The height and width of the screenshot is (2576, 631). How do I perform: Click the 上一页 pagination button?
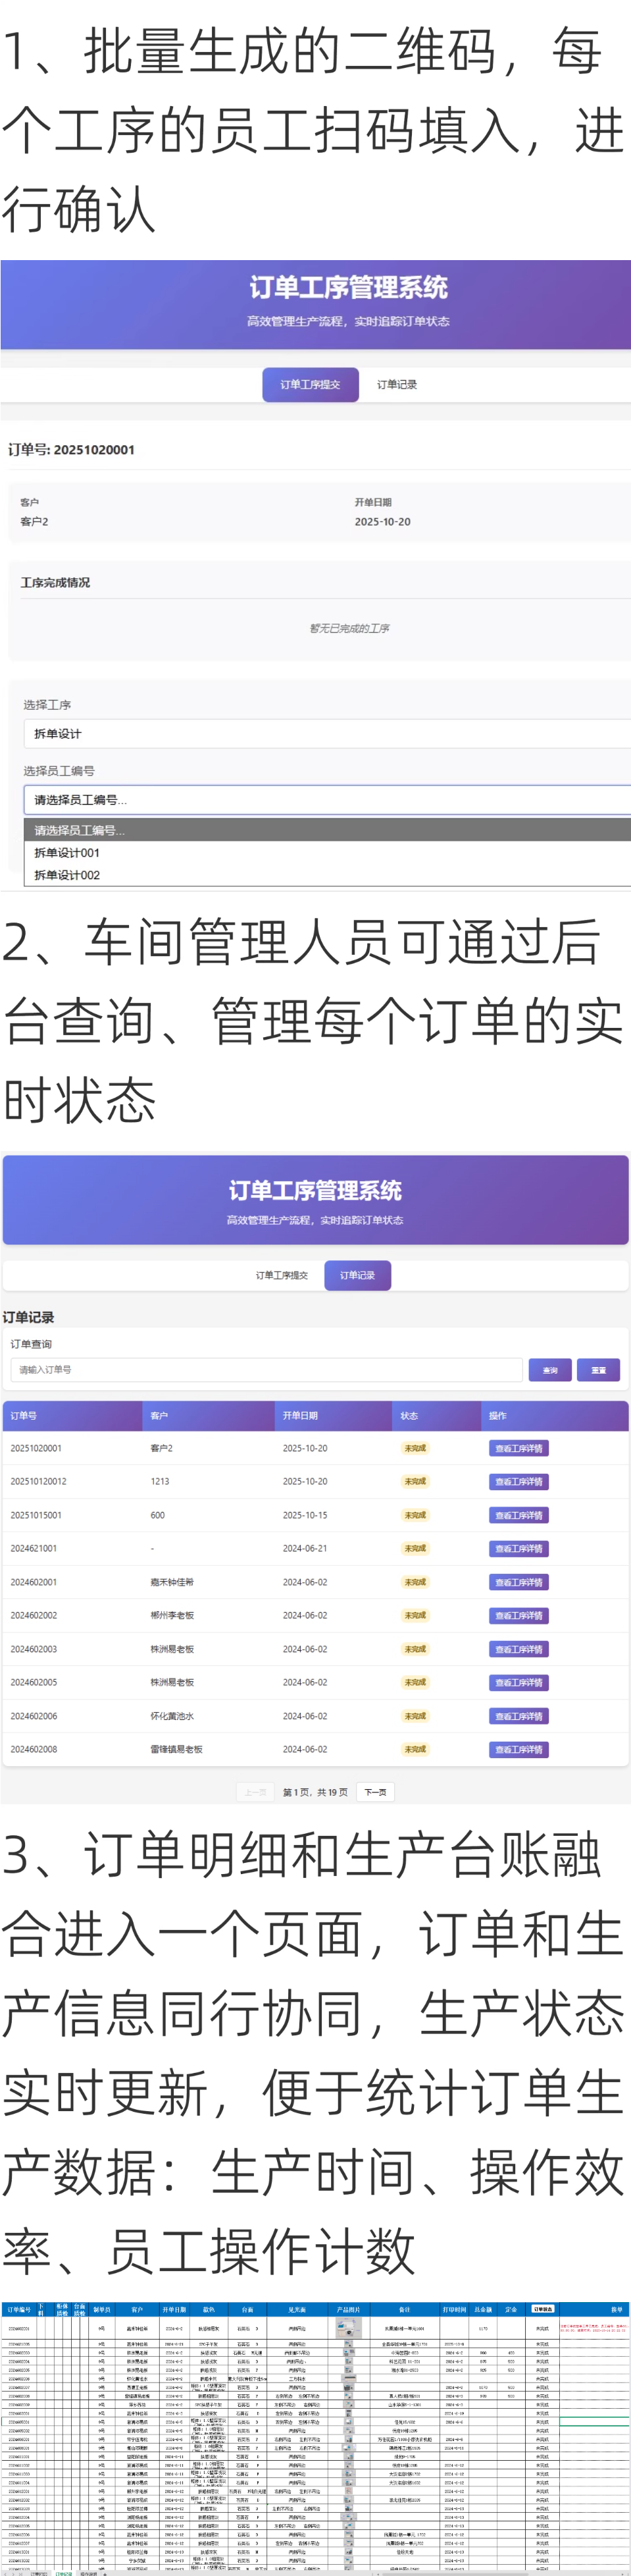[x=255, y=1792]
